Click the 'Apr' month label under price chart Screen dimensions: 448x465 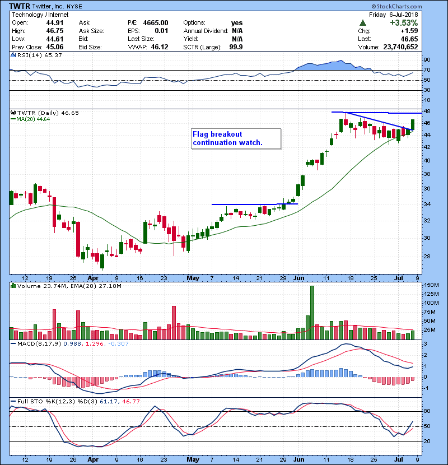pos(93,278)
